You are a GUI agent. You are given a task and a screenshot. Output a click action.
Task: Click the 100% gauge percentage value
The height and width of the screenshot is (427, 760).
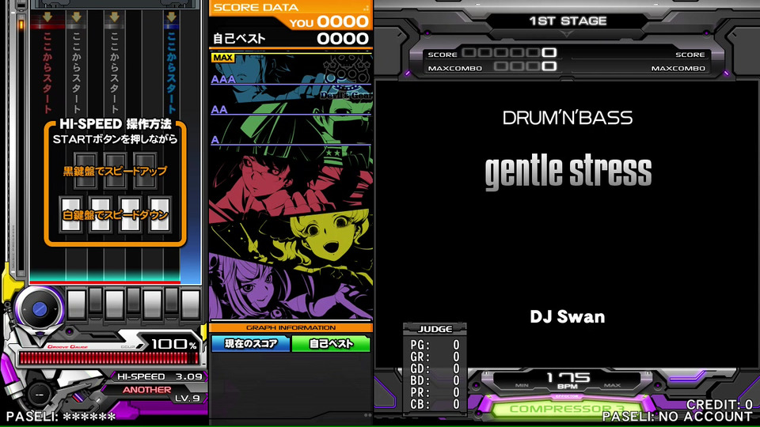(x=174, y=344)
